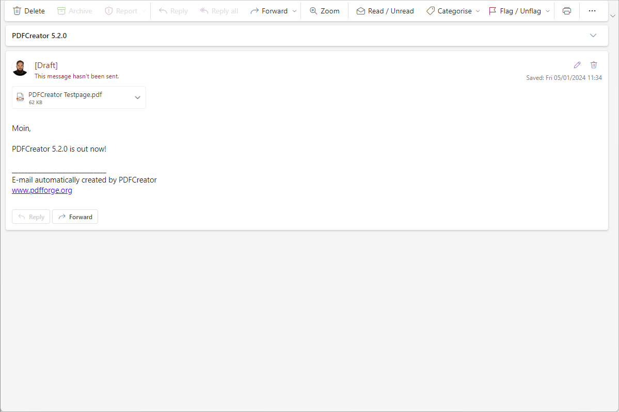
Task: Click Reply all in the toolbar
Action: 219,11
